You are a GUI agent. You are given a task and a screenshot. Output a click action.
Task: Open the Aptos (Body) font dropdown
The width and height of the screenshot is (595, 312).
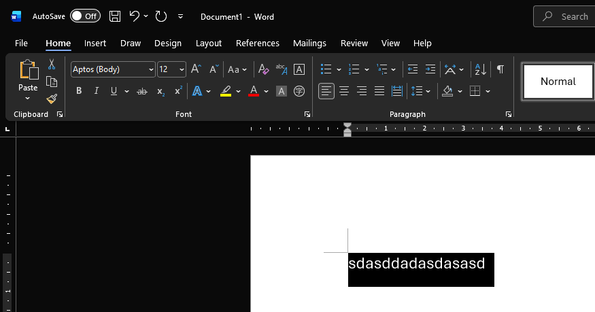(x=151, y=70)
